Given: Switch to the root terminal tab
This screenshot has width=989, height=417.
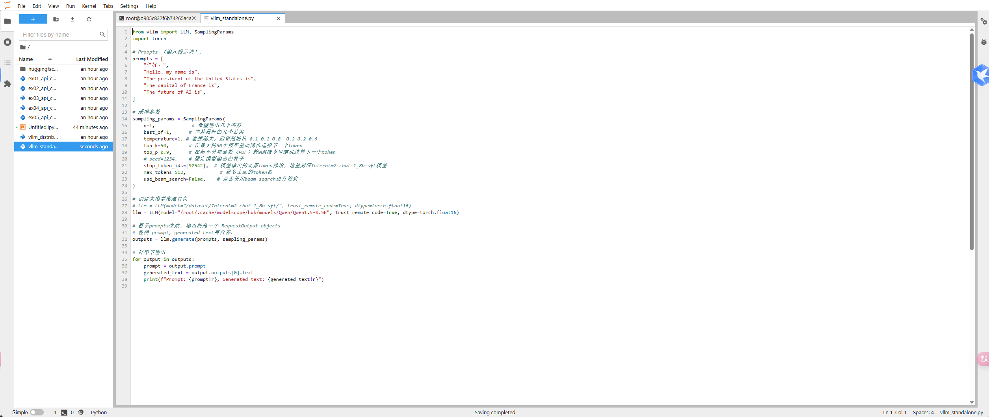Looking at the screenshot, I should tap(158, 18).
